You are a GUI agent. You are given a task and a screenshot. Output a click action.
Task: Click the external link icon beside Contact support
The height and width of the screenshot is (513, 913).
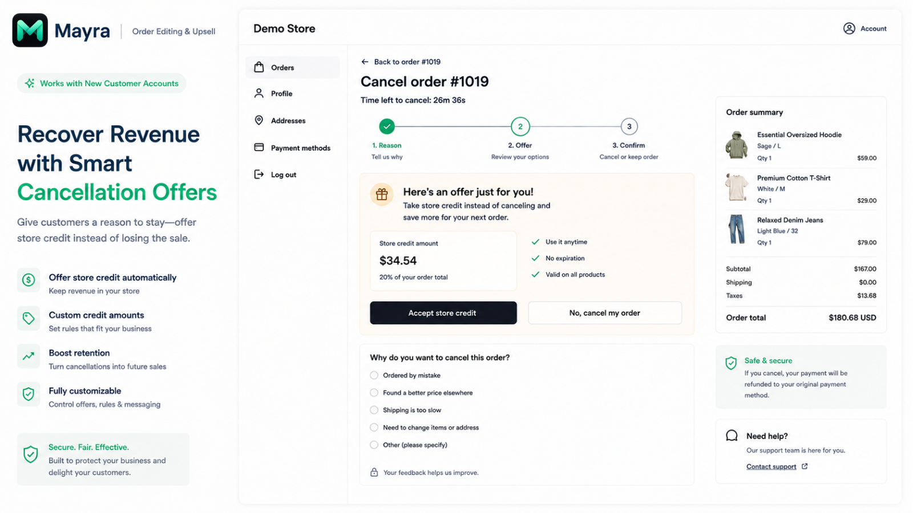point(805,466)
